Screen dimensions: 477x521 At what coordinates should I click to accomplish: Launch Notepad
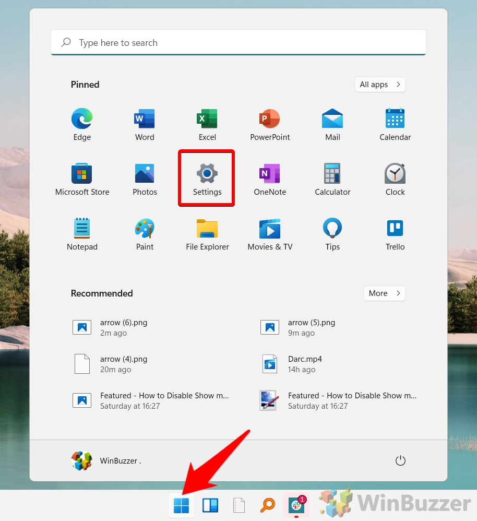tap(82, 234)
